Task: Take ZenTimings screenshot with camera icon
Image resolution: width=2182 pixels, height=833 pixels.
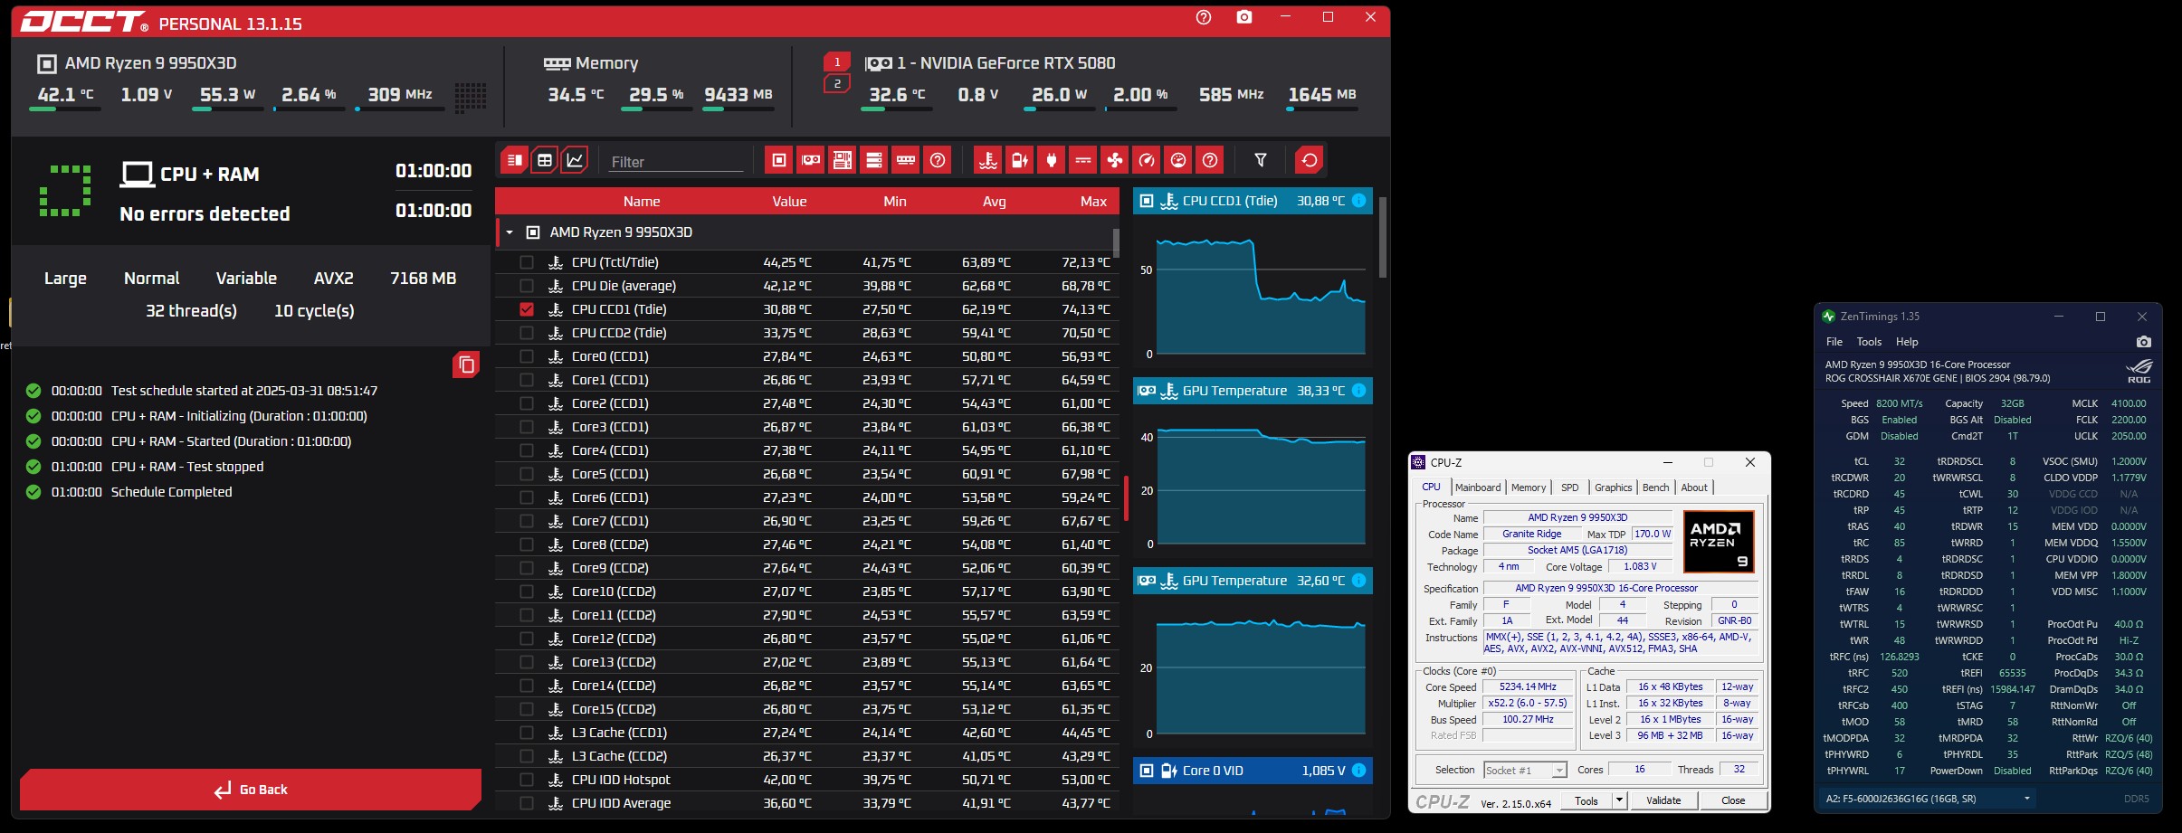Action: coord(2143,342)
